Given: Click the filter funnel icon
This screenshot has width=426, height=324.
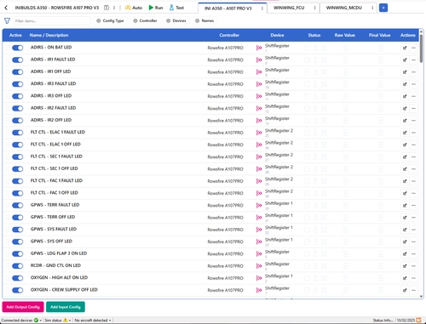Looking at the screenshot, I should coord(7,20).
